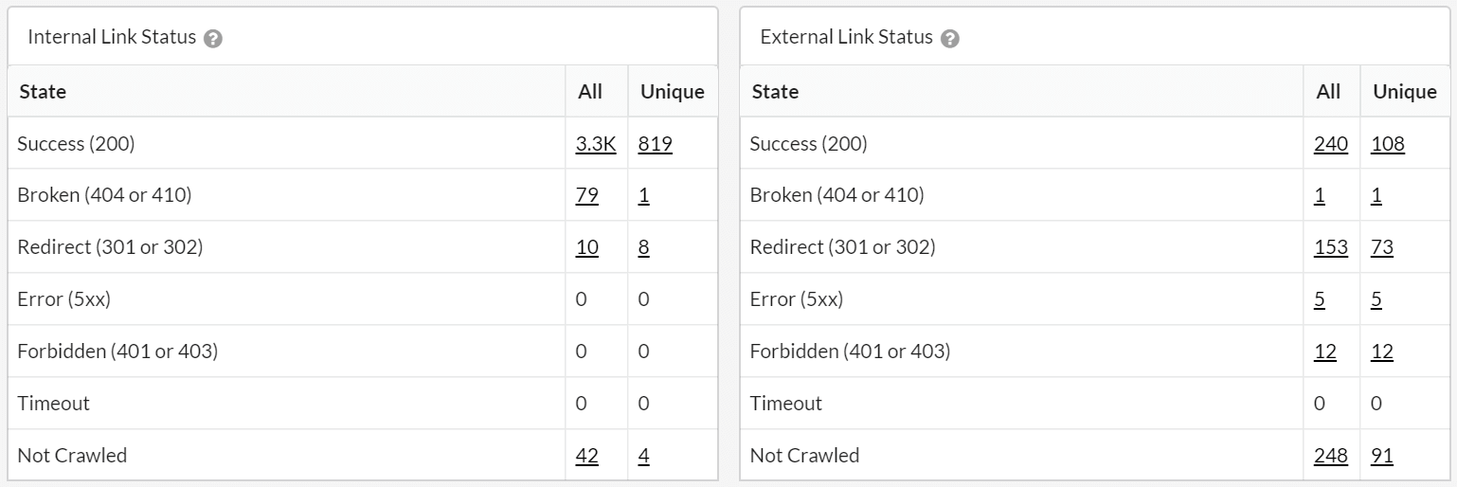Open external Success (200) All count 240
Viewport: 1457px width, 487px height.
click(x=1331, y=144)
